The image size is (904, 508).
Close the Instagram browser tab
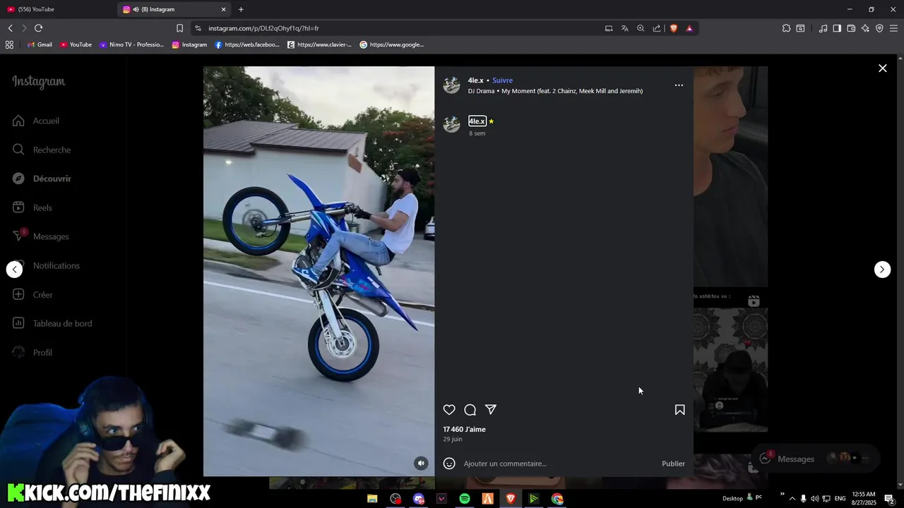[224, 9]
